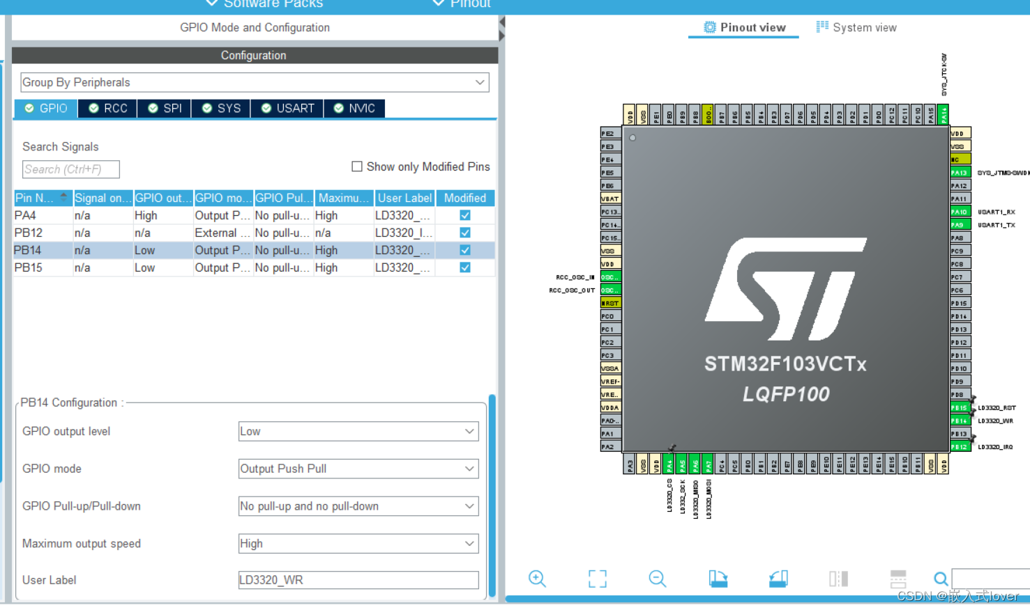
Task: Click the User Label LD3320_WR field
Action: click(x=358, y=580)
